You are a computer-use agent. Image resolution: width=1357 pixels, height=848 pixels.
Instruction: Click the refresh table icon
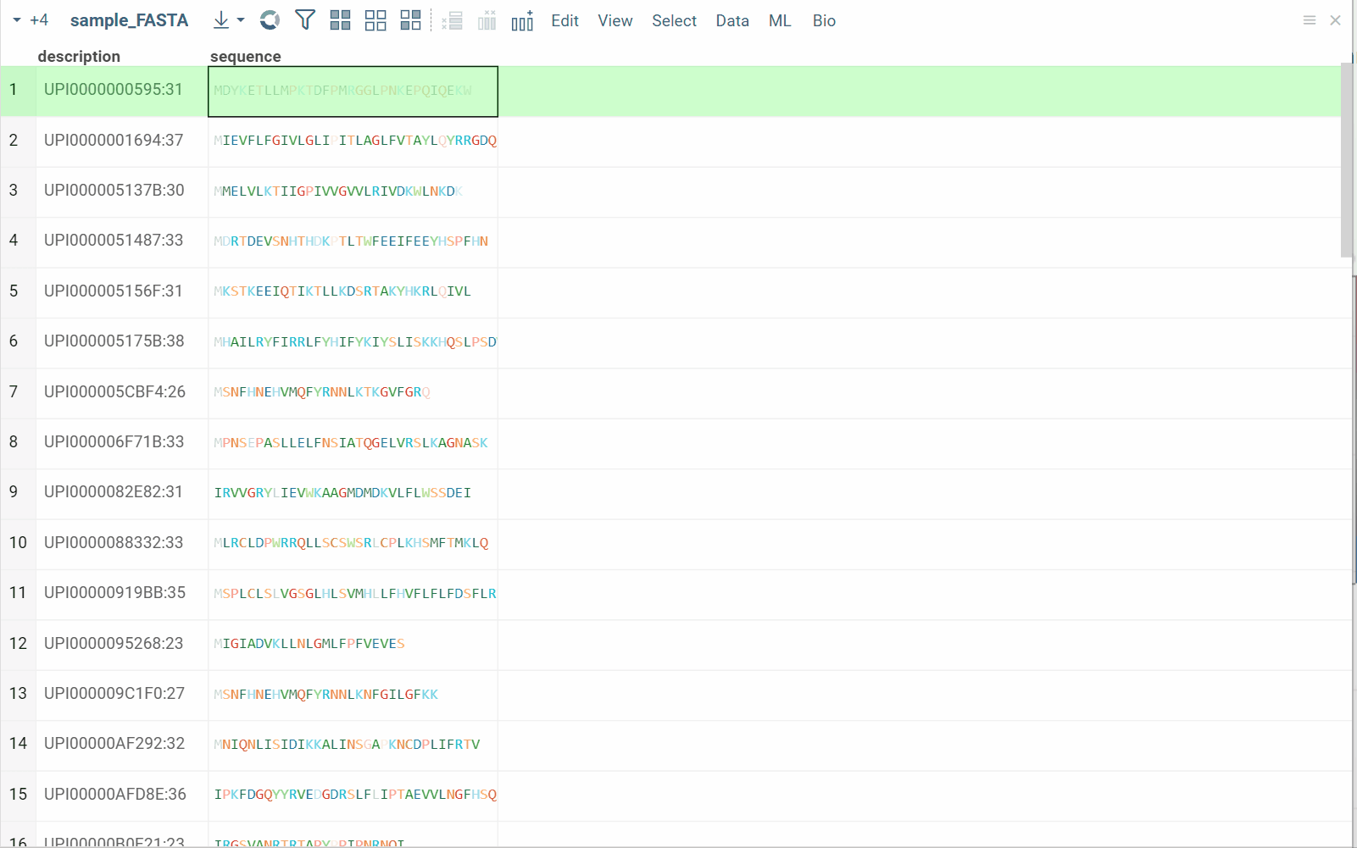click(x=270, y=20)
